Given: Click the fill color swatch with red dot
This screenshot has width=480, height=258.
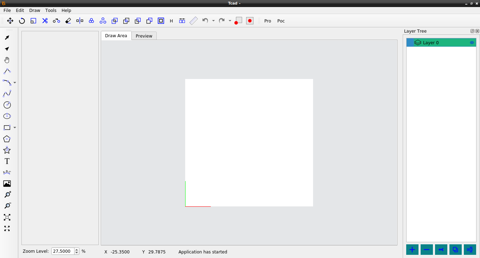Looking at the screenshot, I should [239, 21].
